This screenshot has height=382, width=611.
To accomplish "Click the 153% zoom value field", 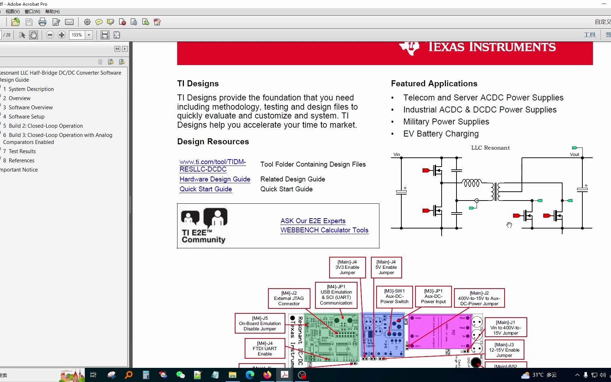I will click(x=77, y=35).
